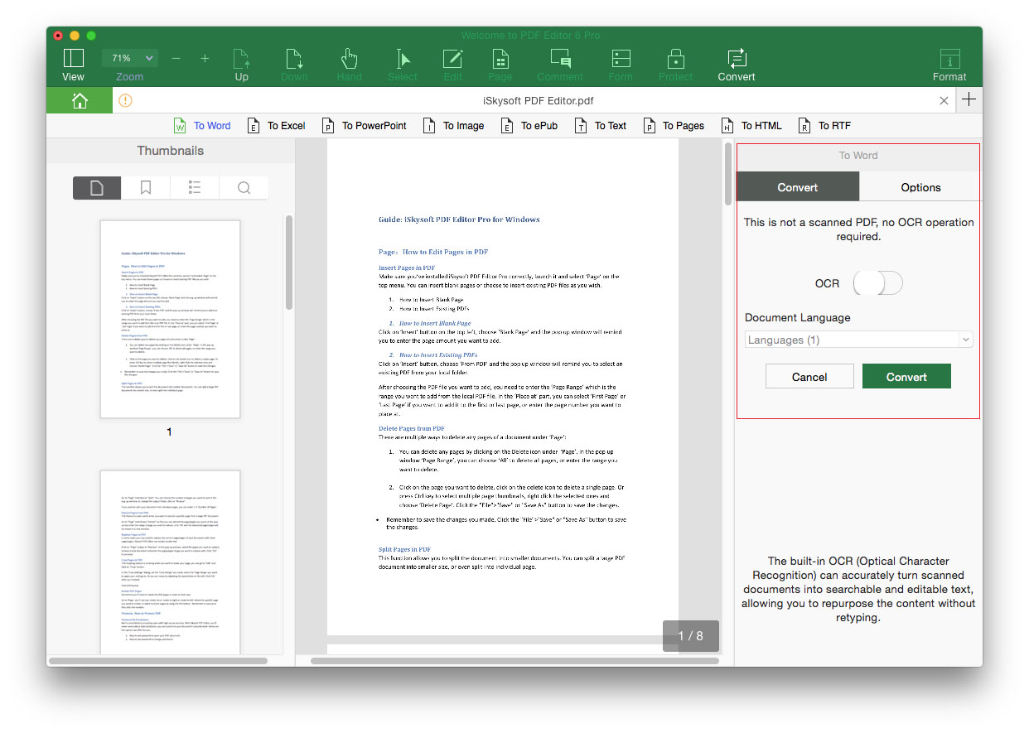1029x733 pixels.
Task: Switch to the Options tab
Action: (x=920, y=187)
